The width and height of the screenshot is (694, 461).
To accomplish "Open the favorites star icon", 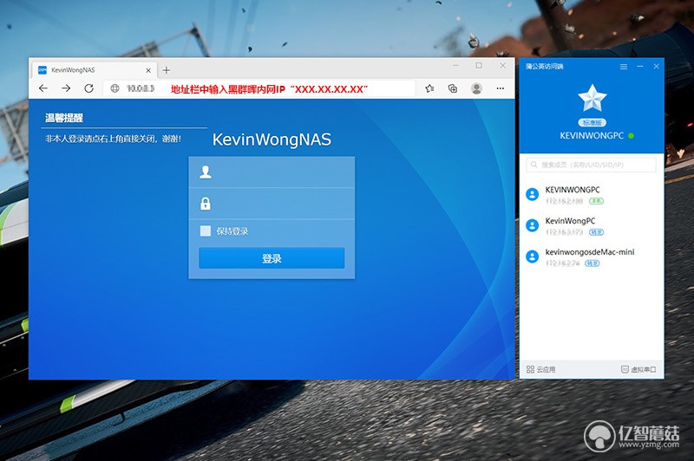I will [x=429, y=88].
